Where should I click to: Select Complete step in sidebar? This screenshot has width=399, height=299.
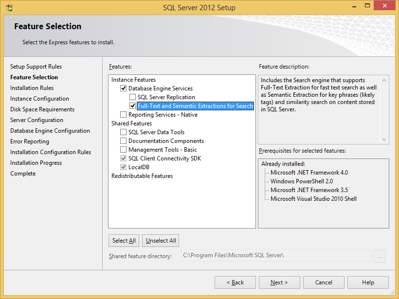pos(23,174)
